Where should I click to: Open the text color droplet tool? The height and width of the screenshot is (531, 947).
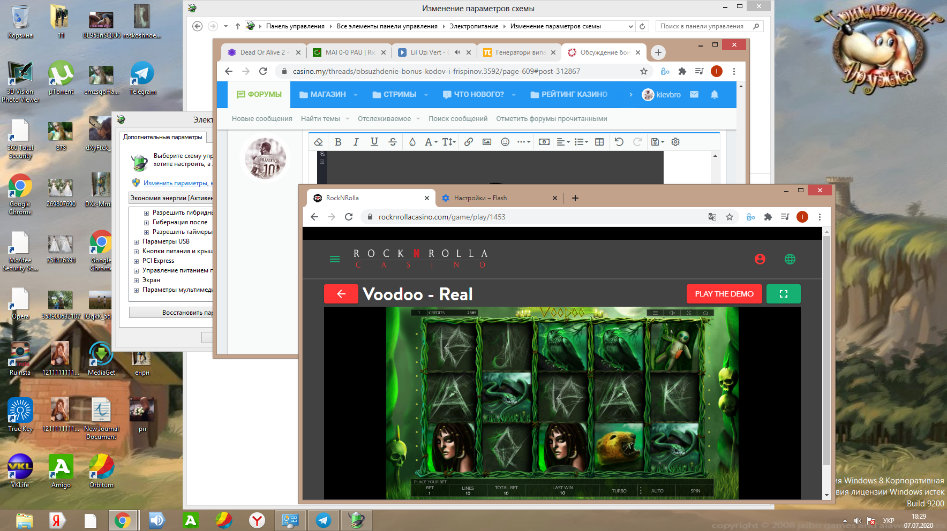(412, 142)
